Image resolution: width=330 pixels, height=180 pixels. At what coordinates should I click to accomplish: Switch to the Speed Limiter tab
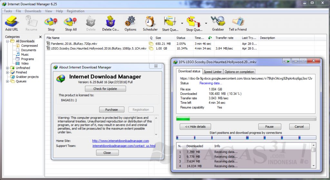(x=213, y=72)
